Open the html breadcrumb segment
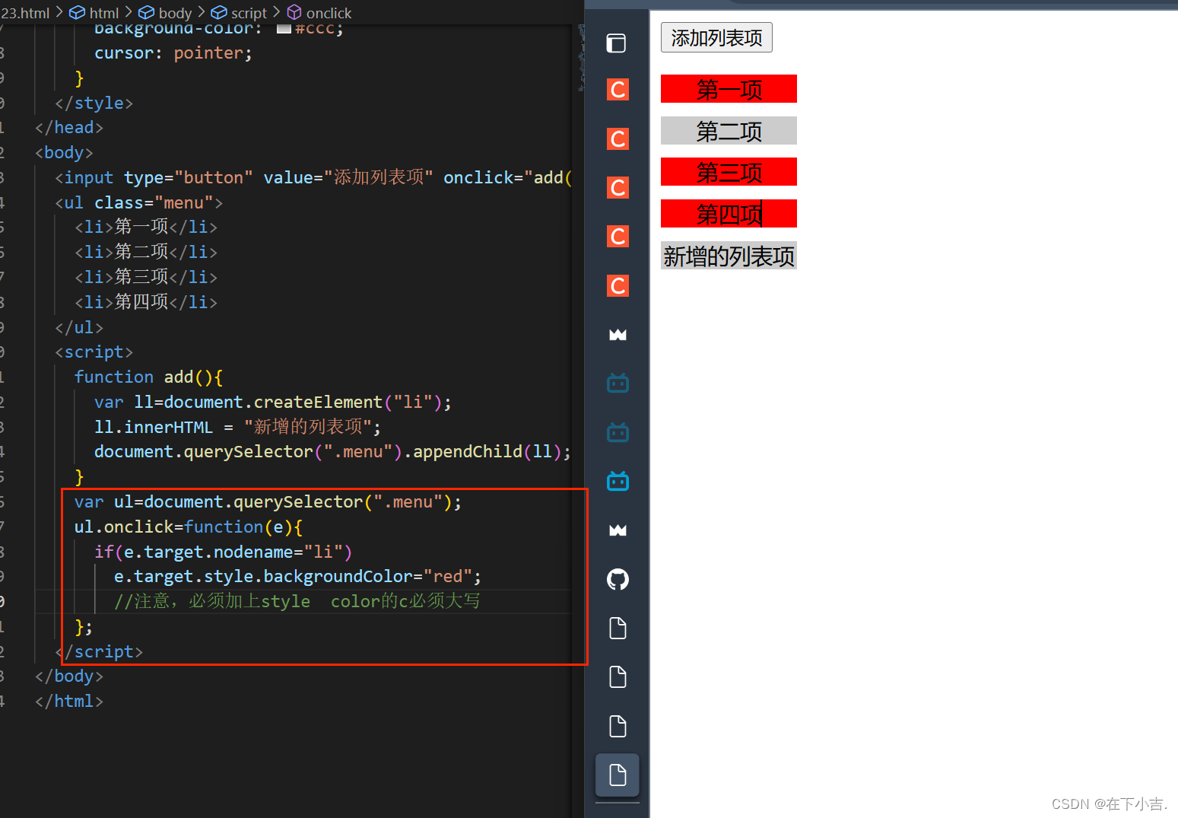 94,13
